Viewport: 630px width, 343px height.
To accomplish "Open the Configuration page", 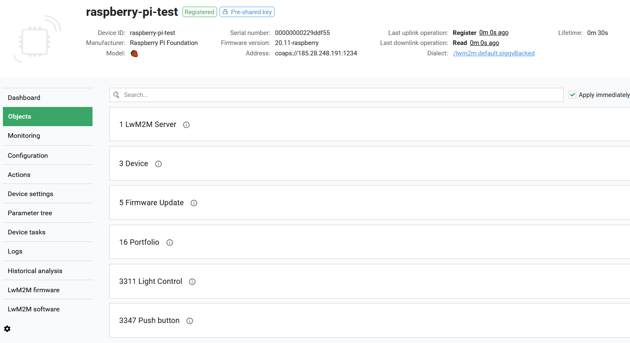I will coord(47,155).
